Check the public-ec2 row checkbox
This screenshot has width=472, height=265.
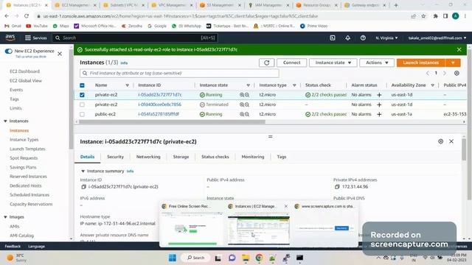82,114
